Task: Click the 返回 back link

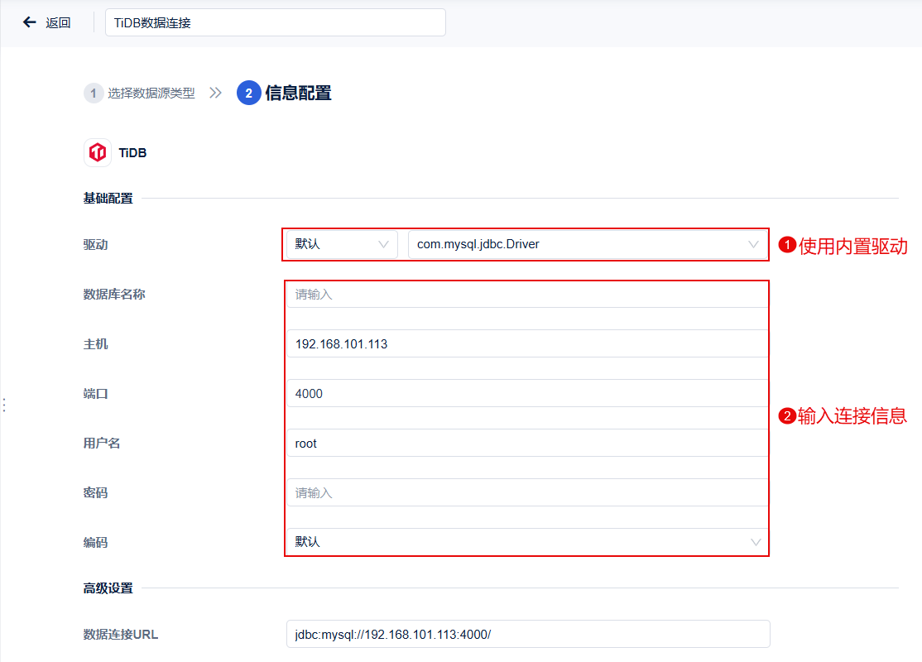Action: [58, 23]
